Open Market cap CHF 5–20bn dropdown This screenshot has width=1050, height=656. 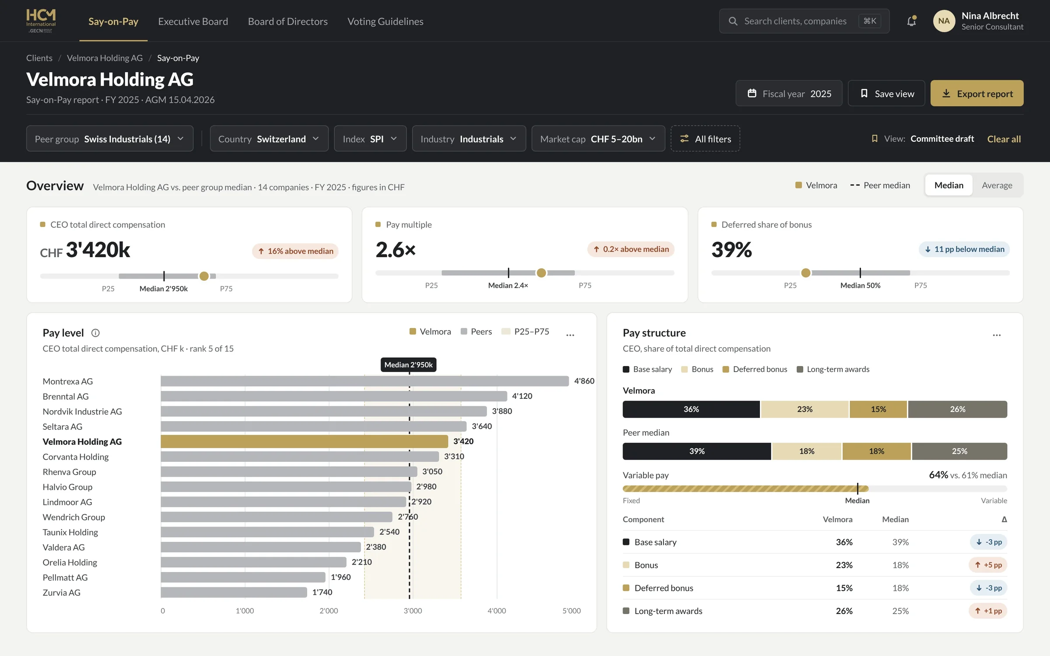click(x=598, y=139)
